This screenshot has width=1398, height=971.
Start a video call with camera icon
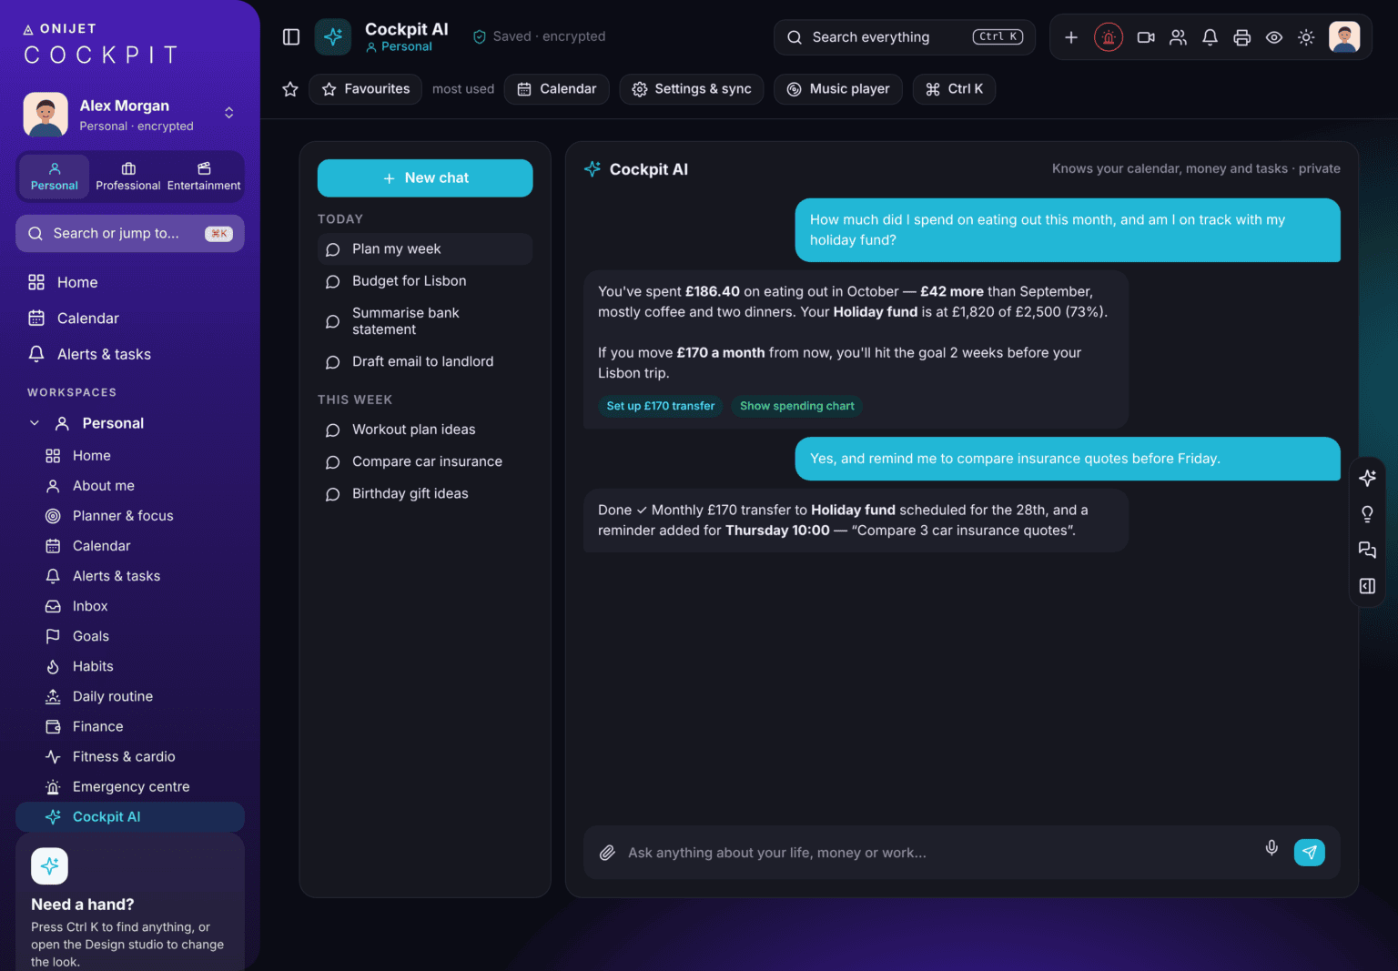coord(1146,37)
